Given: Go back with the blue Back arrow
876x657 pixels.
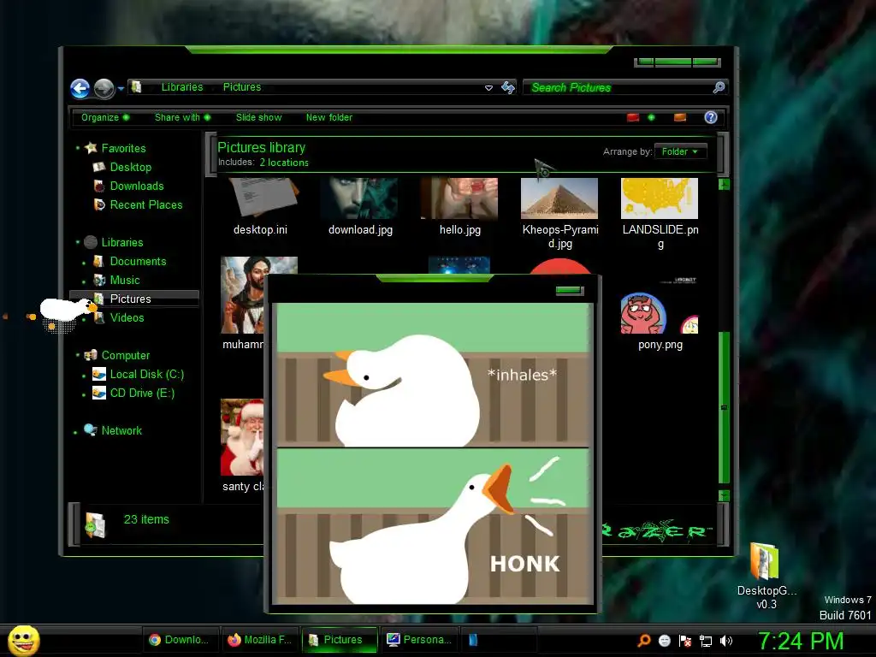Looking at the screenshot, I should [x=80, y=88].
